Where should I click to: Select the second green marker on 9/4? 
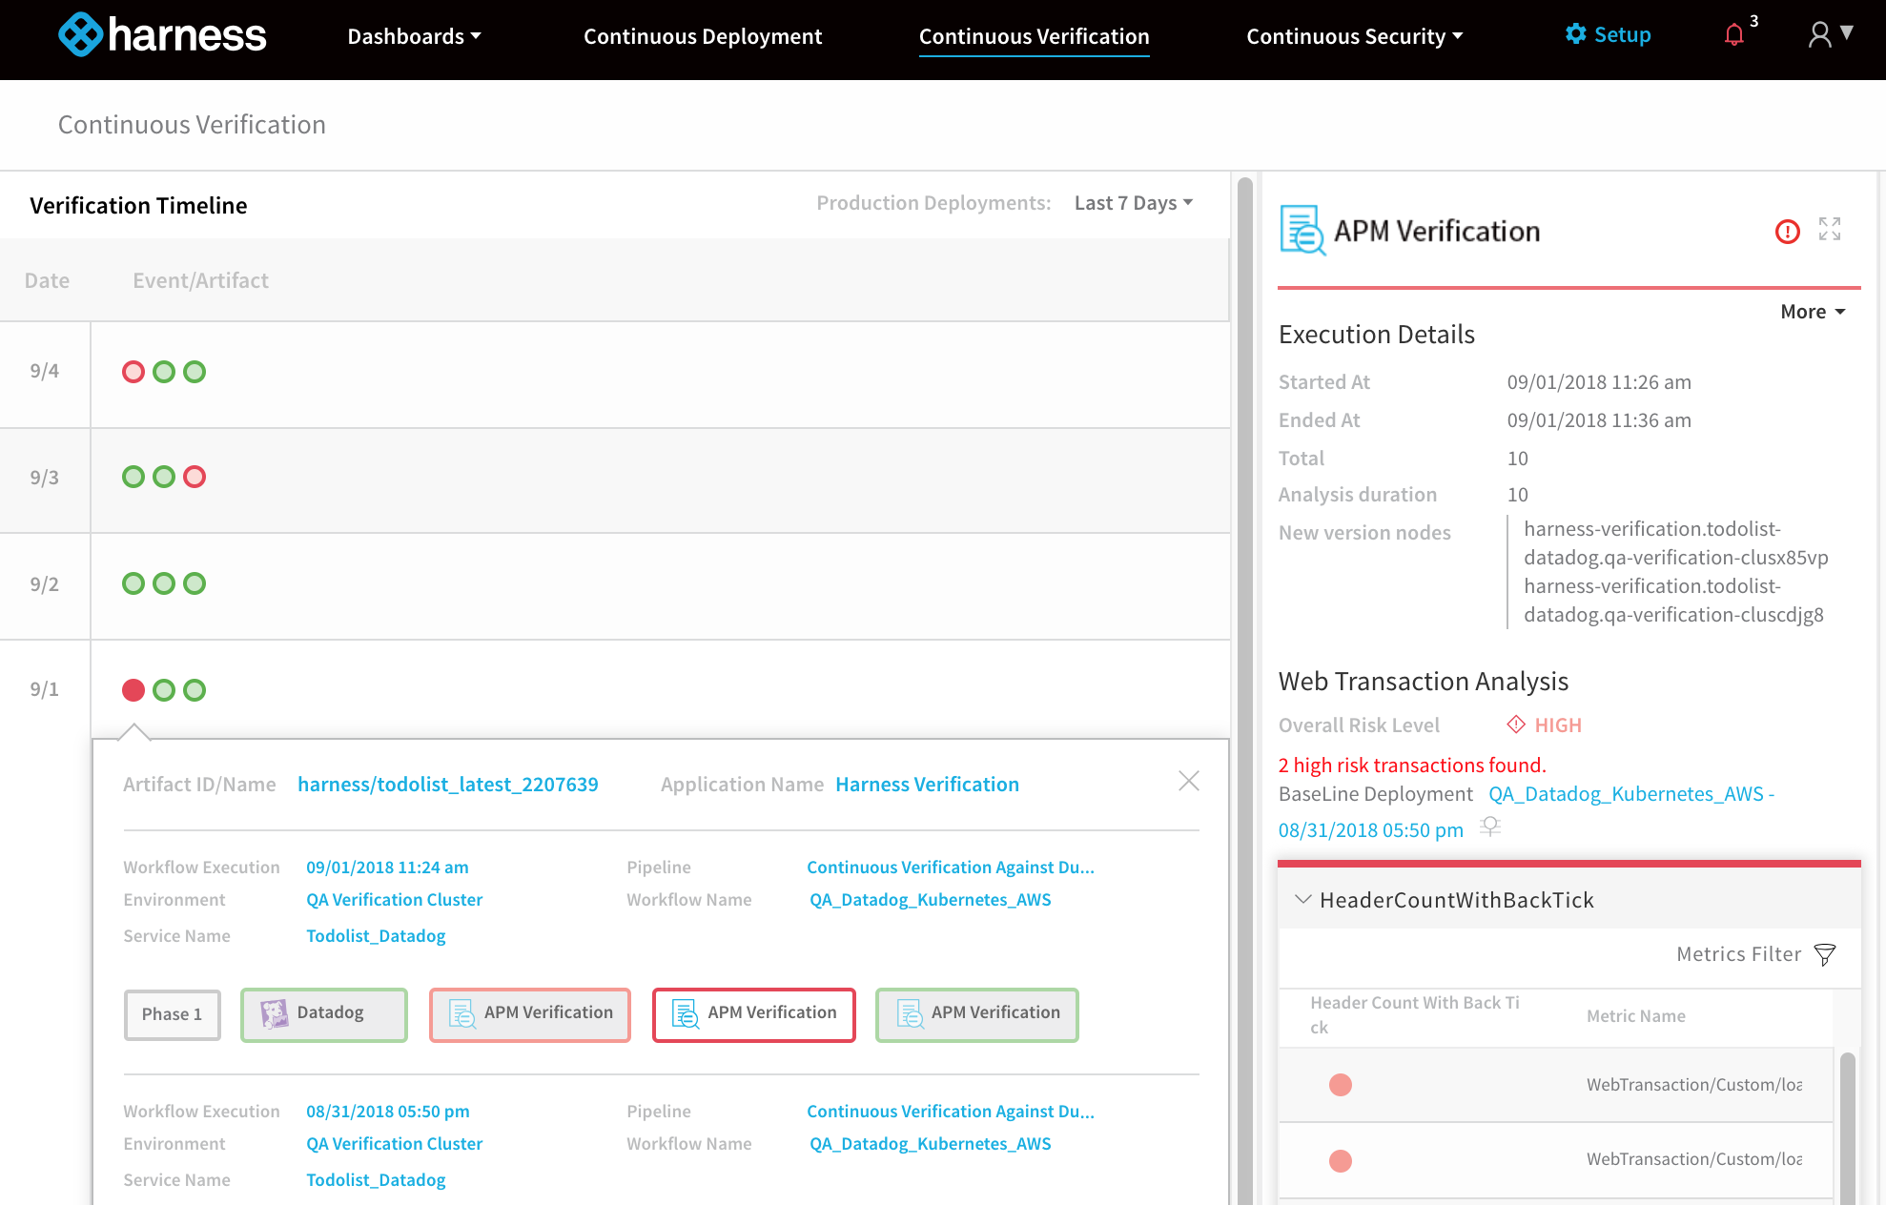(x=164, y=372)
